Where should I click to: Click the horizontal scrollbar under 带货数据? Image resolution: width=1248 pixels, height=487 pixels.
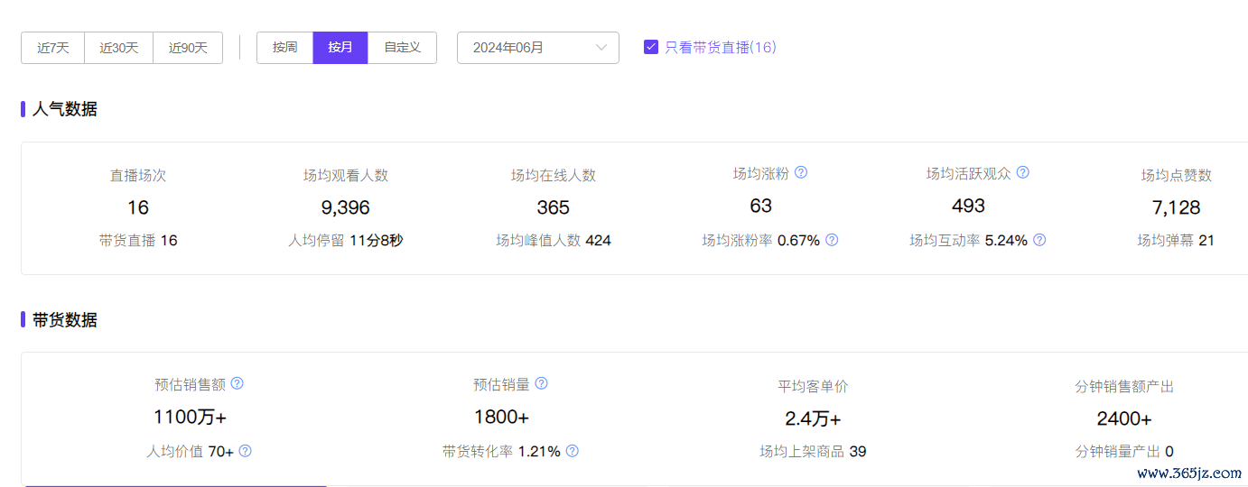pyautogui.click(x=176, y=485)
